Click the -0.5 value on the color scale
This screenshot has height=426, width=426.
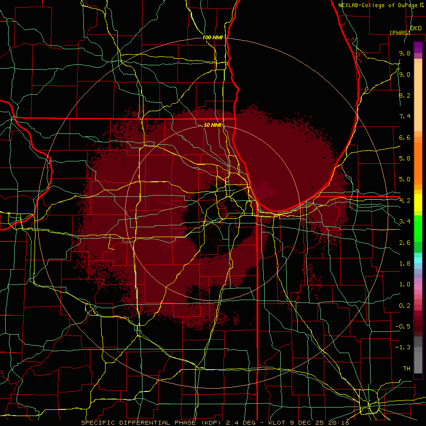point(403,327)
